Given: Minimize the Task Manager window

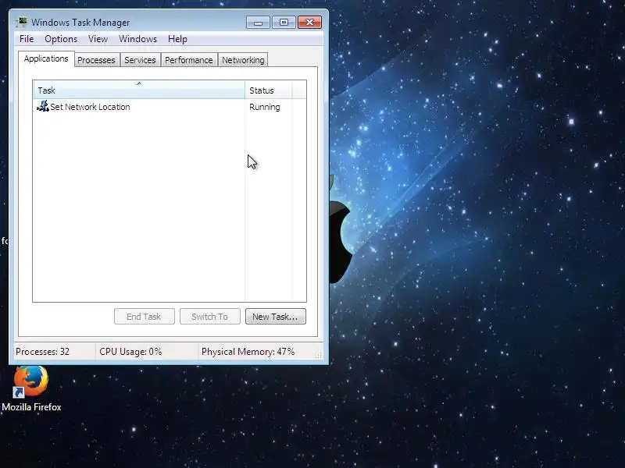Looking at the screenshot, I should tap(259, 23).
